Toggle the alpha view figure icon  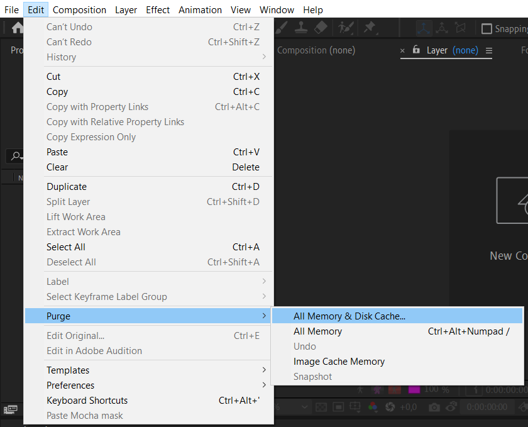click(360, 390)
